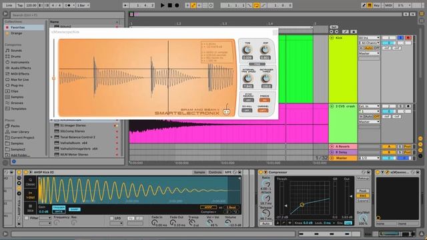The height and width of the screenshot is (240, 427).
Task: Select the Sample tab in AHSP Kick
Action: [199, 172]
